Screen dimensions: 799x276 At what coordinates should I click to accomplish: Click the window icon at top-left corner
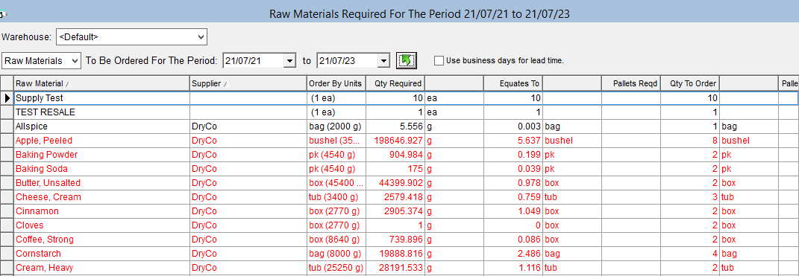click(x=2, y=14)
